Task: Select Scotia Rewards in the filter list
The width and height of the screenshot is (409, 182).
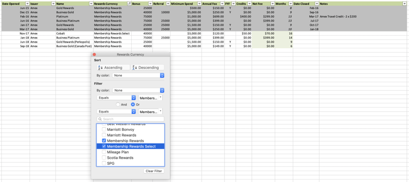Action: tap(120, 157)
